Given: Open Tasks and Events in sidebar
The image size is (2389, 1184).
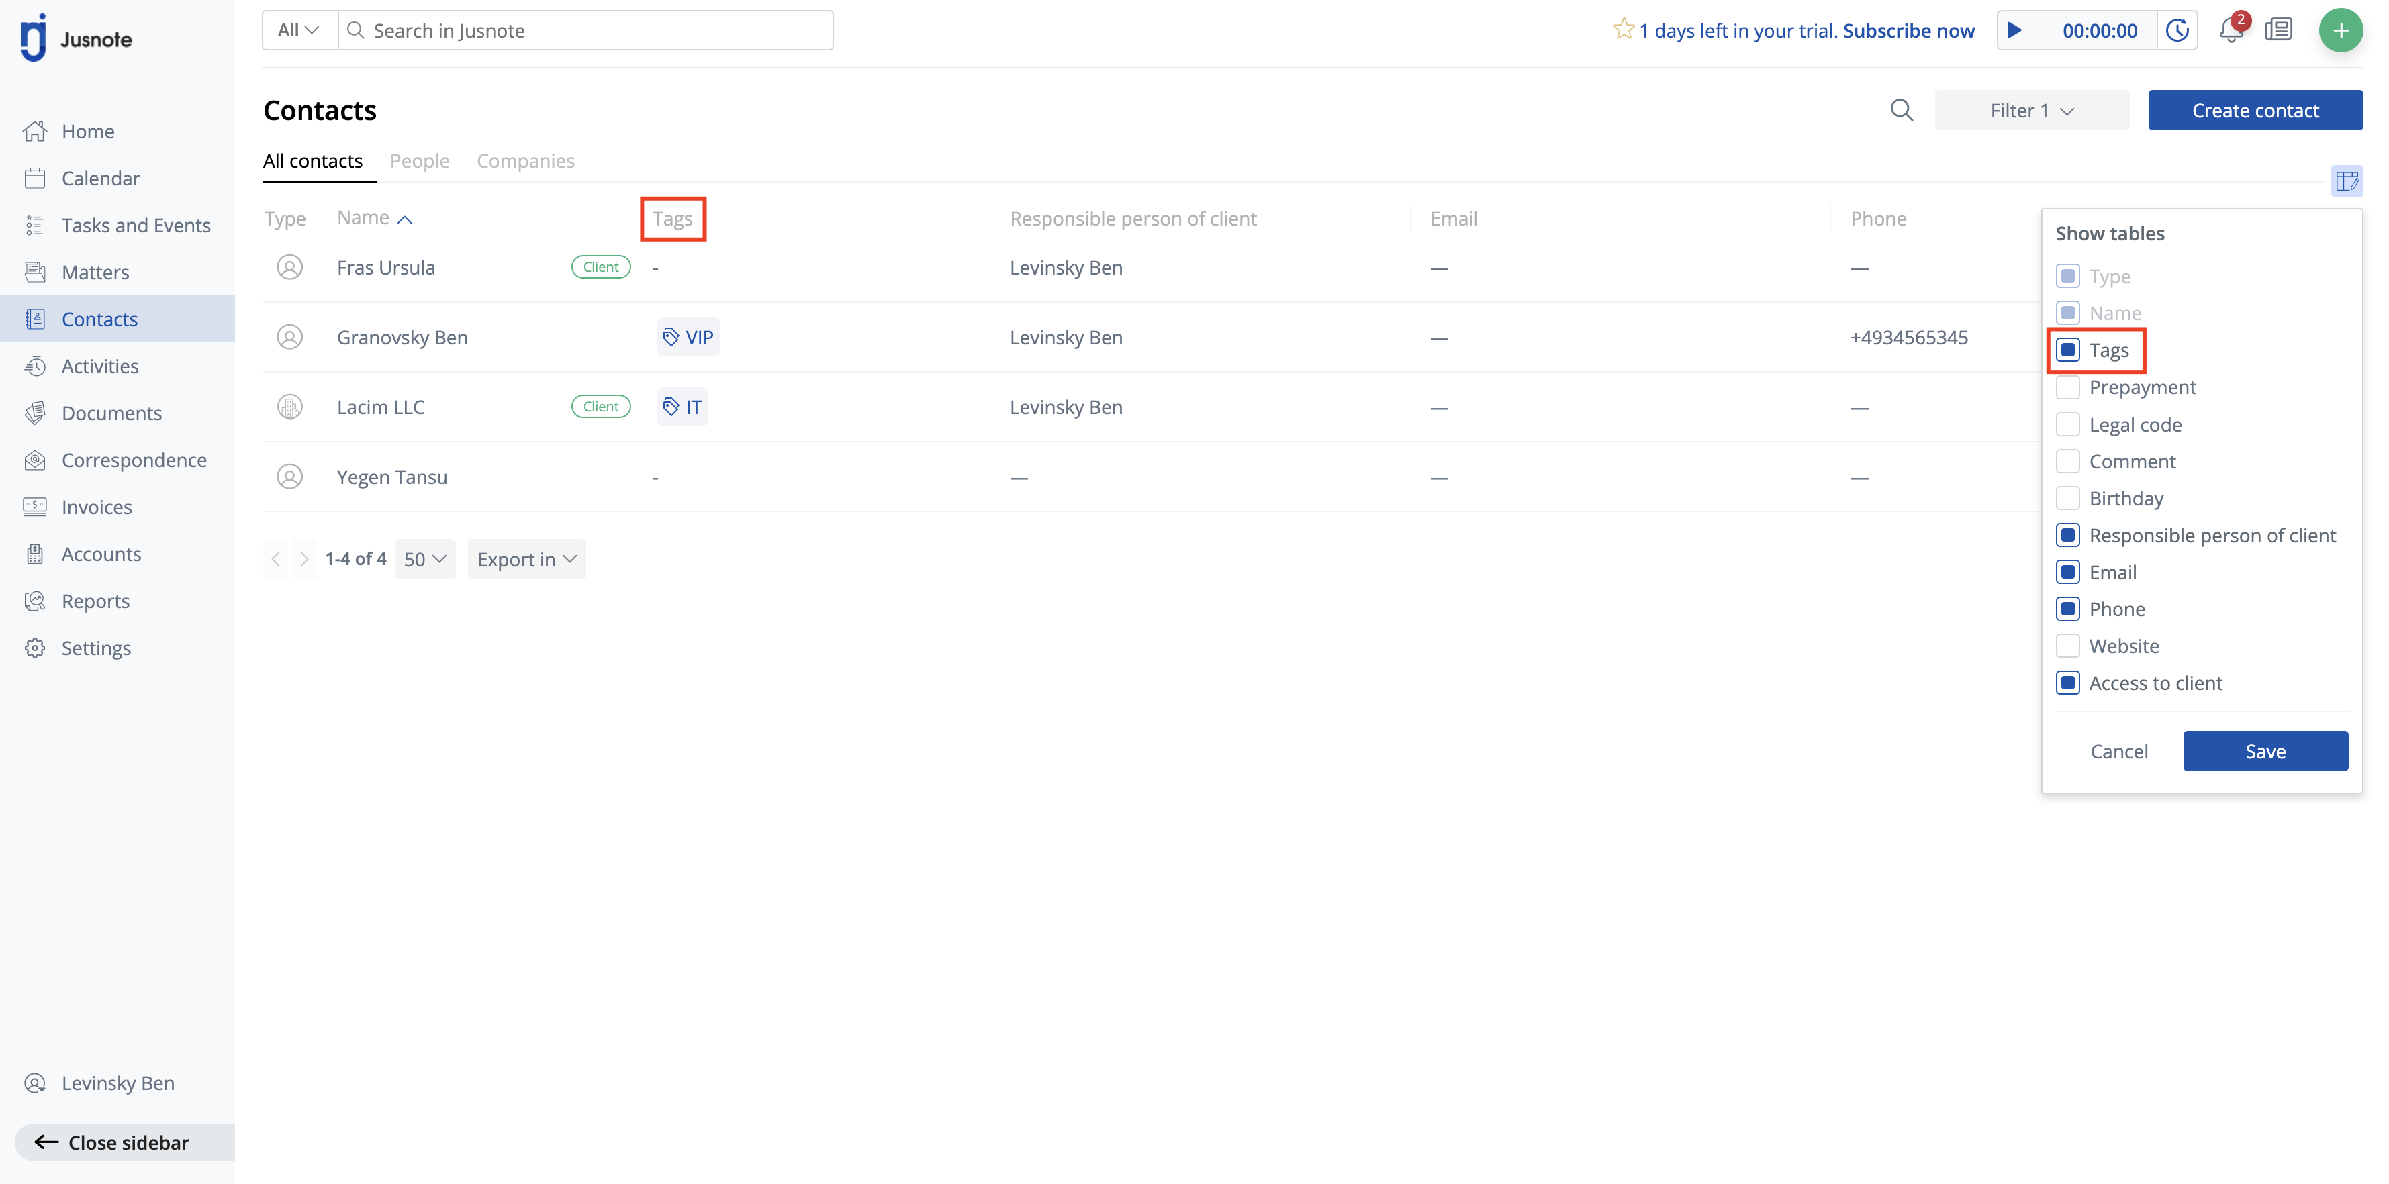Looking at the screenshot, I should 118,226.
